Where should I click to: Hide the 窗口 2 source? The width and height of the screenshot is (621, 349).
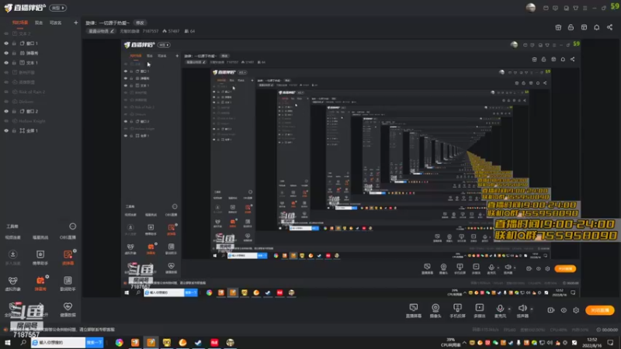[x=6, y=111]
